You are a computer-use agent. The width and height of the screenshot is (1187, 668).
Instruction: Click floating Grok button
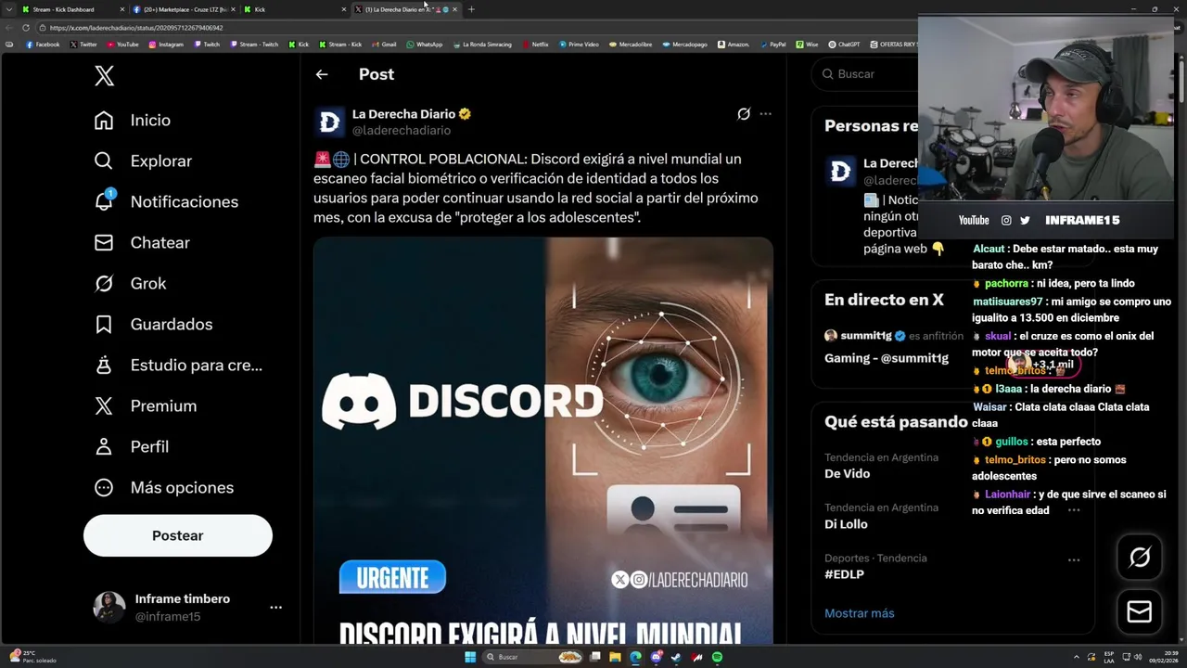tap(1140, 557)
